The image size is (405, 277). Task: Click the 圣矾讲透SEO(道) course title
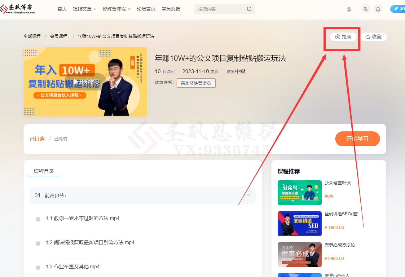pos(341,214)
